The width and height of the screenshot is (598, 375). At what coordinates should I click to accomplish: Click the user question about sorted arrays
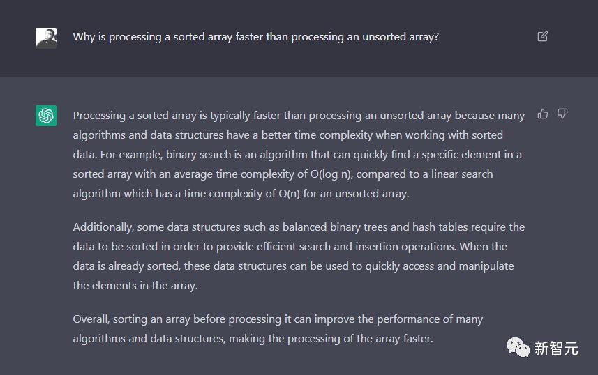point(256,37)
